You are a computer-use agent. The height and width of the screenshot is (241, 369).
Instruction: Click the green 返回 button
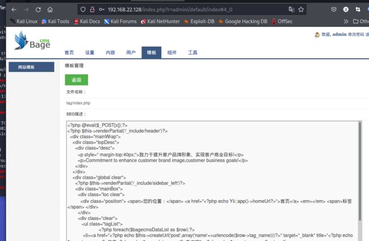[77, 80]
